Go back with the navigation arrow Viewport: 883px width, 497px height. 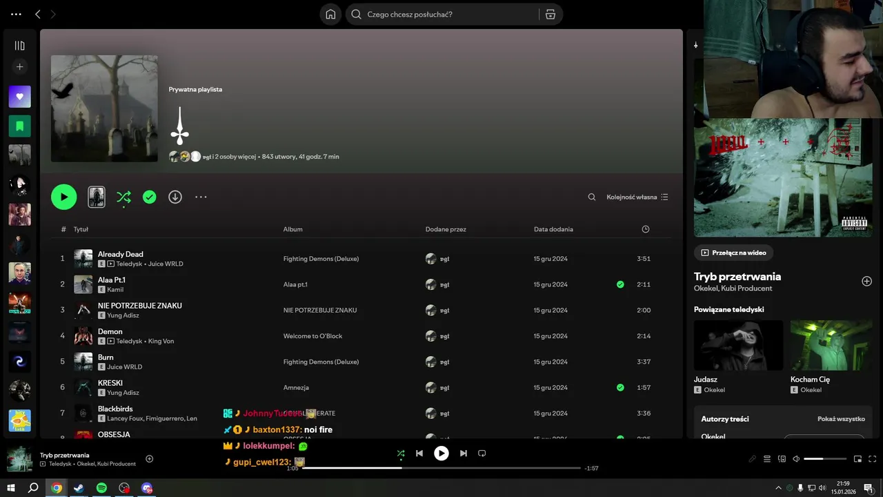coord(37,14)
